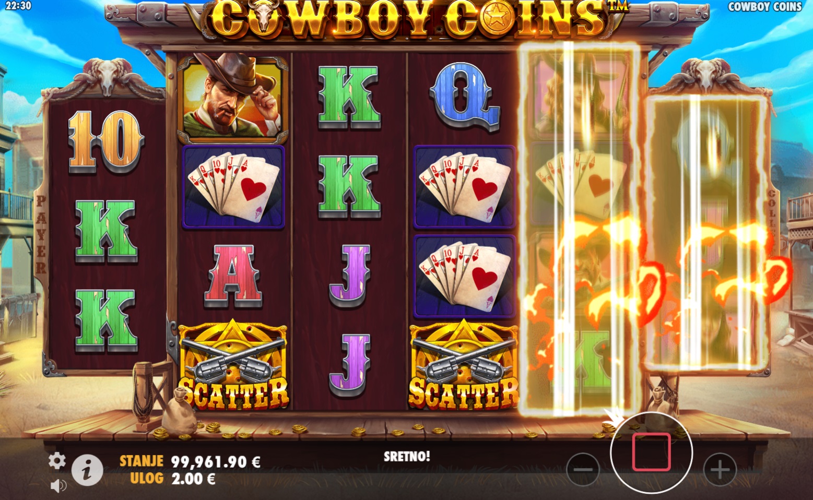Image resolution: width=813 pixels, height=500 pixels.
Task: Click the ULOG bet value 2.00 €
Action: [193, 479]
